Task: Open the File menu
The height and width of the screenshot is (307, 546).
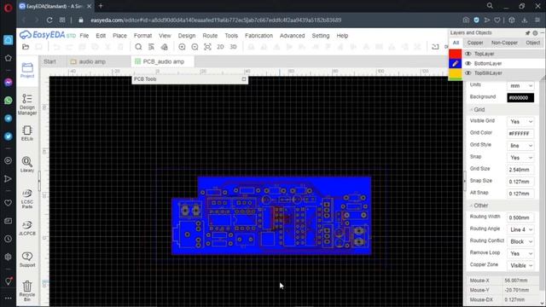Action: [84, 36]
